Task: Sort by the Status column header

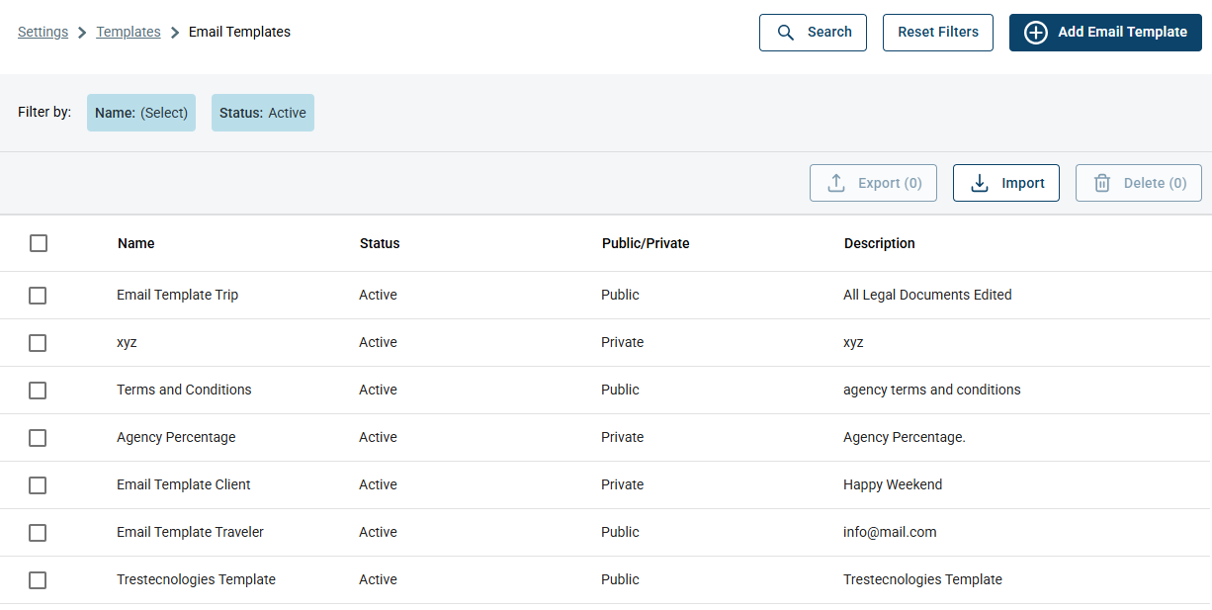Action: pos(380,243)
